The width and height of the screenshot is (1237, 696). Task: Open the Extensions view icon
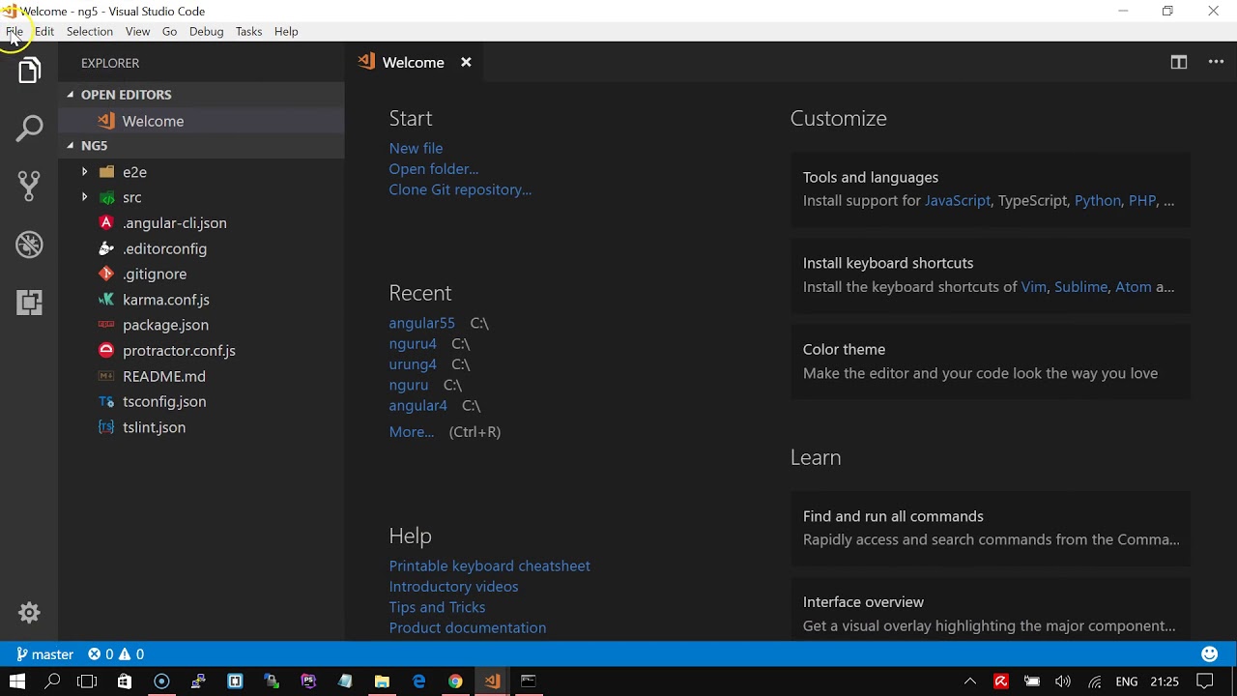29,303
